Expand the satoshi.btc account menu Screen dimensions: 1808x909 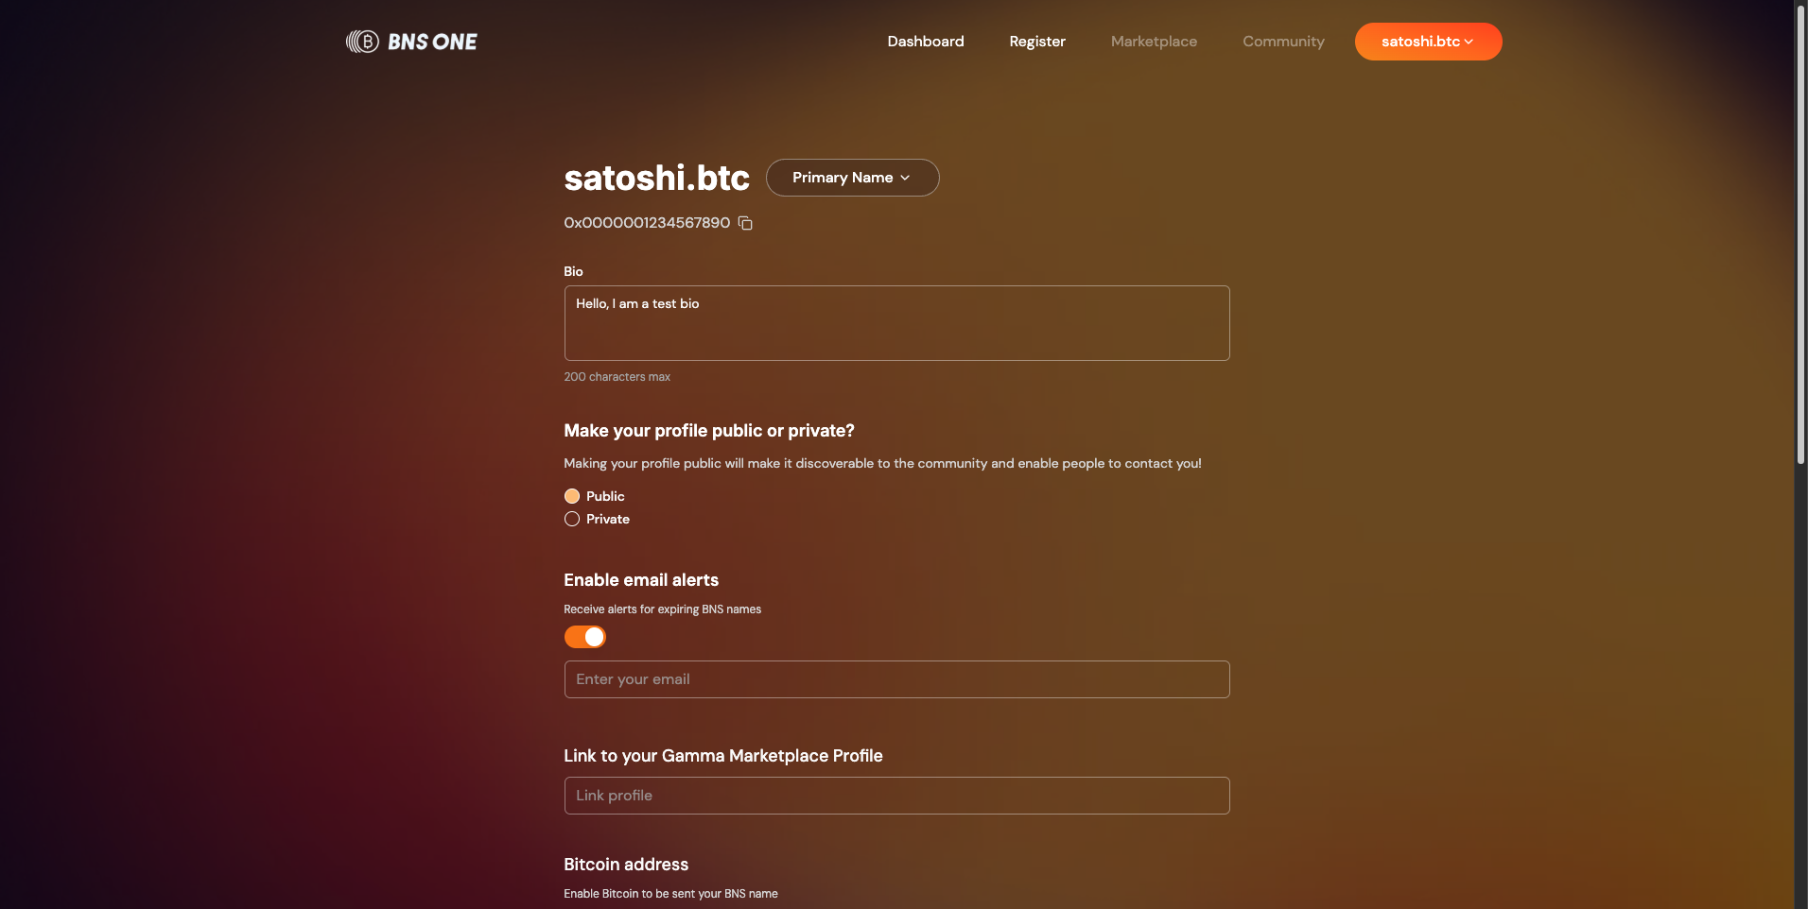coord(1428,42)
